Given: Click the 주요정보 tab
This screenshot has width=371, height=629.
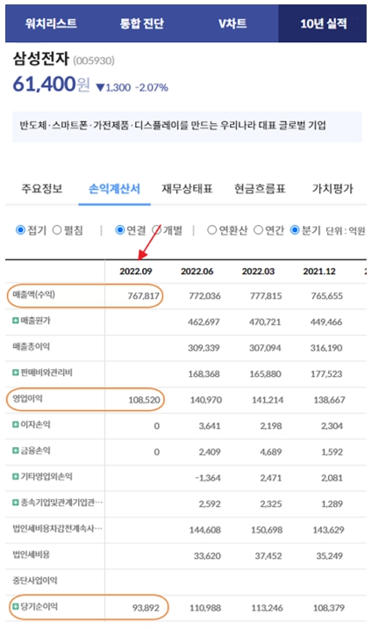Looking at the screenshot, I should pyautogui.click(x=42, y=189).
